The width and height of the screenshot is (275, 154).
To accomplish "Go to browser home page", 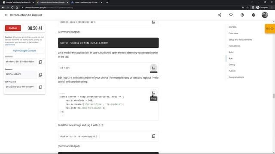I will [17, 8].
